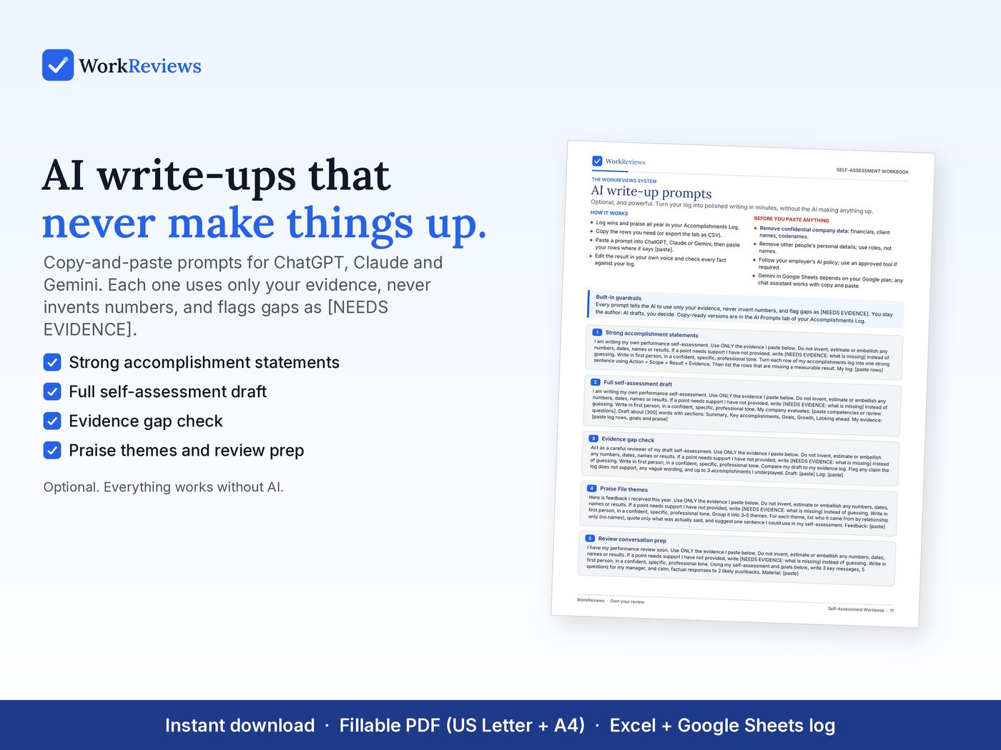
Task: Click the paragraph starting 'Copy-and-paste prompts for ChatGPT'
Action: coord(243,296)
